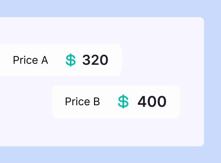221x163 pixels.
Task: Click the 320 price value
Action: click(95, 60)
